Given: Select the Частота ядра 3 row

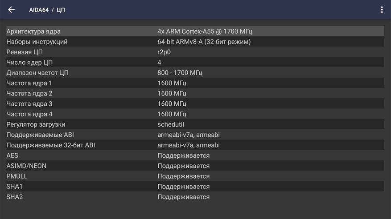Looking at the screenshot, I should click(195, 104).
